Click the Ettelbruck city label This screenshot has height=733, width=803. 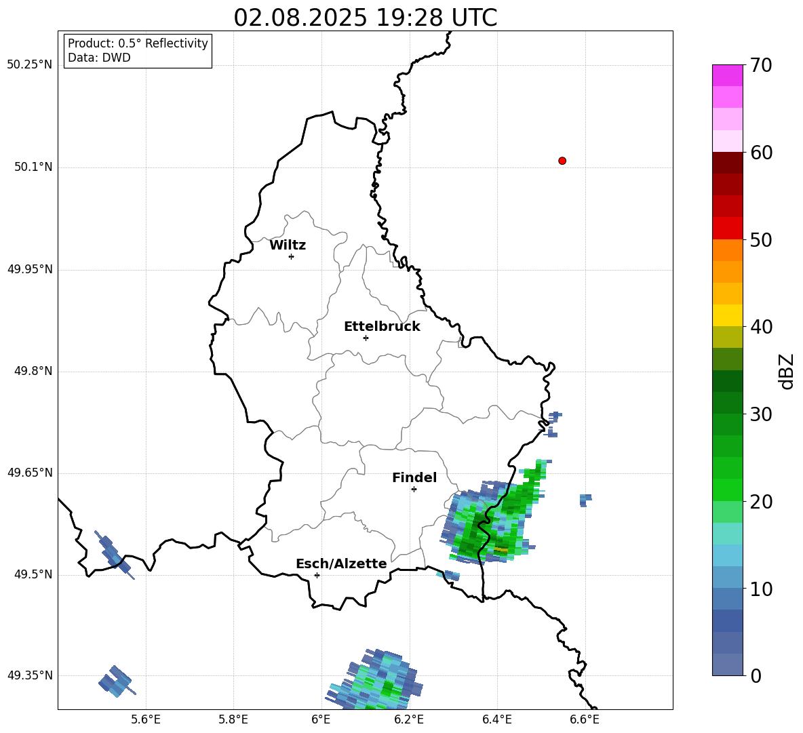pos(382,327)
